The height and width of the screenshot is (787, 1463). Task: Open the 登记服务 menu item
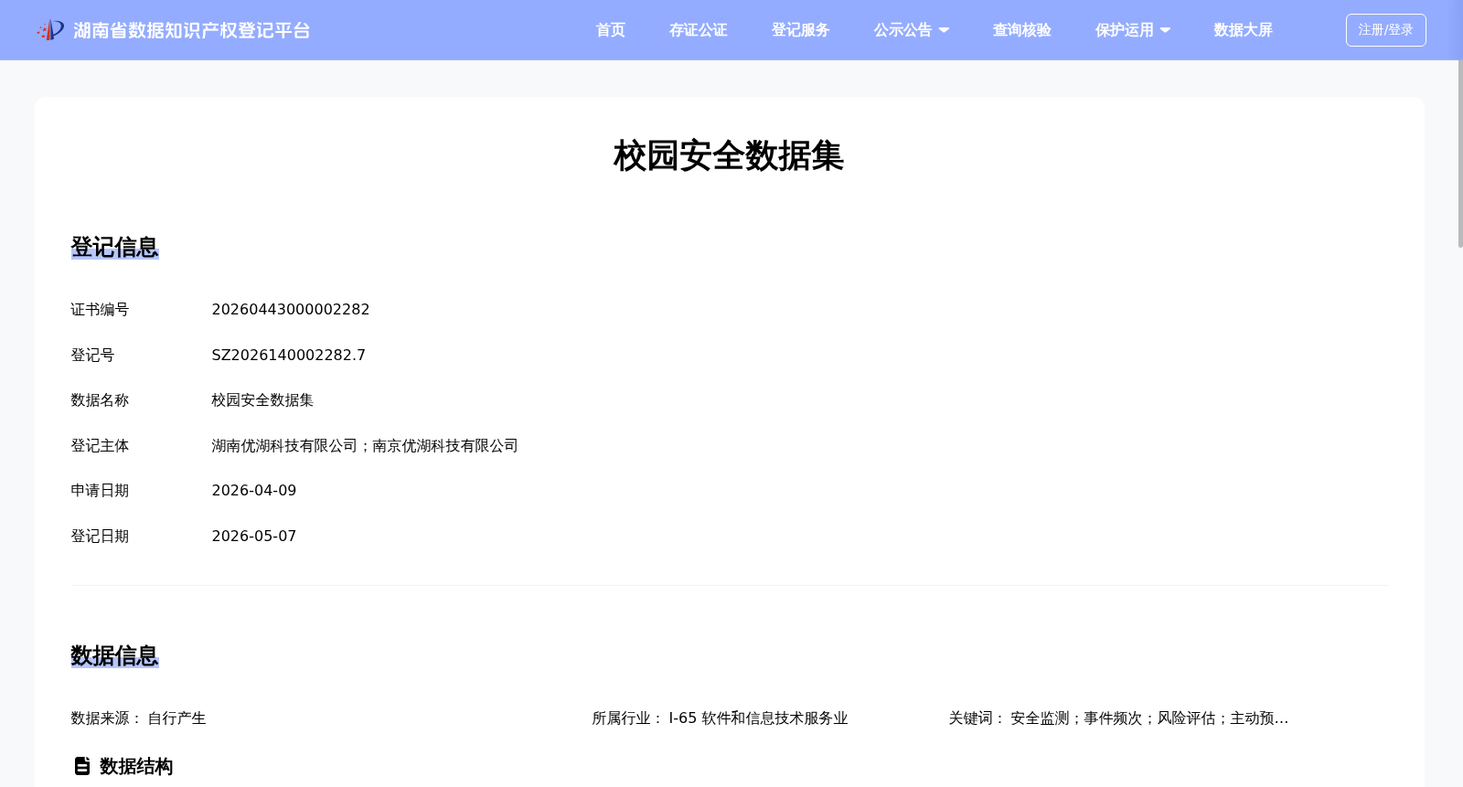pos(801,30)
